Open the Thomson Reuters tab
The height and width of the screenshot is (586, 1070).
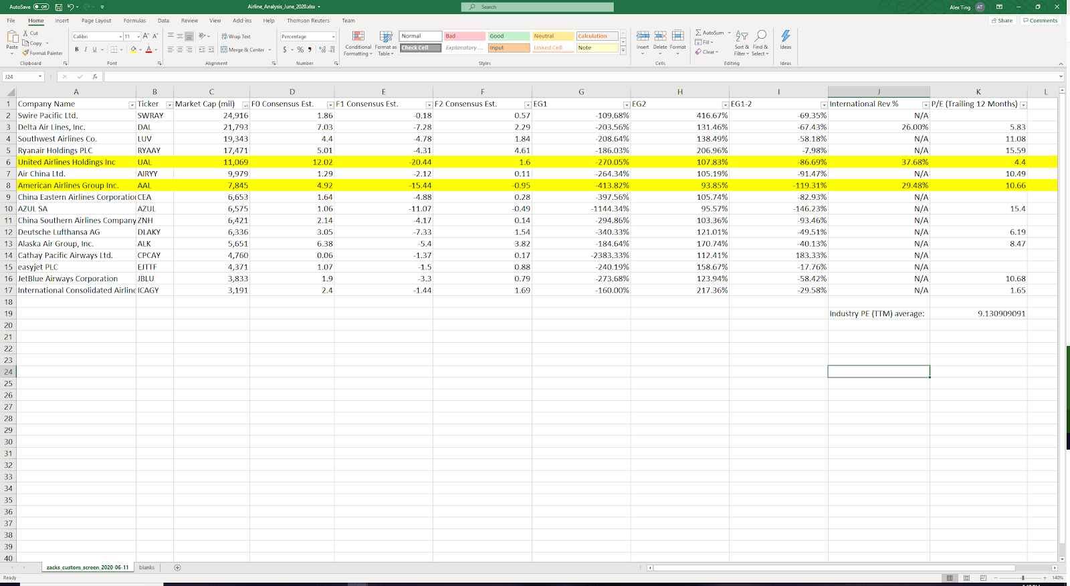click(308, 21)
